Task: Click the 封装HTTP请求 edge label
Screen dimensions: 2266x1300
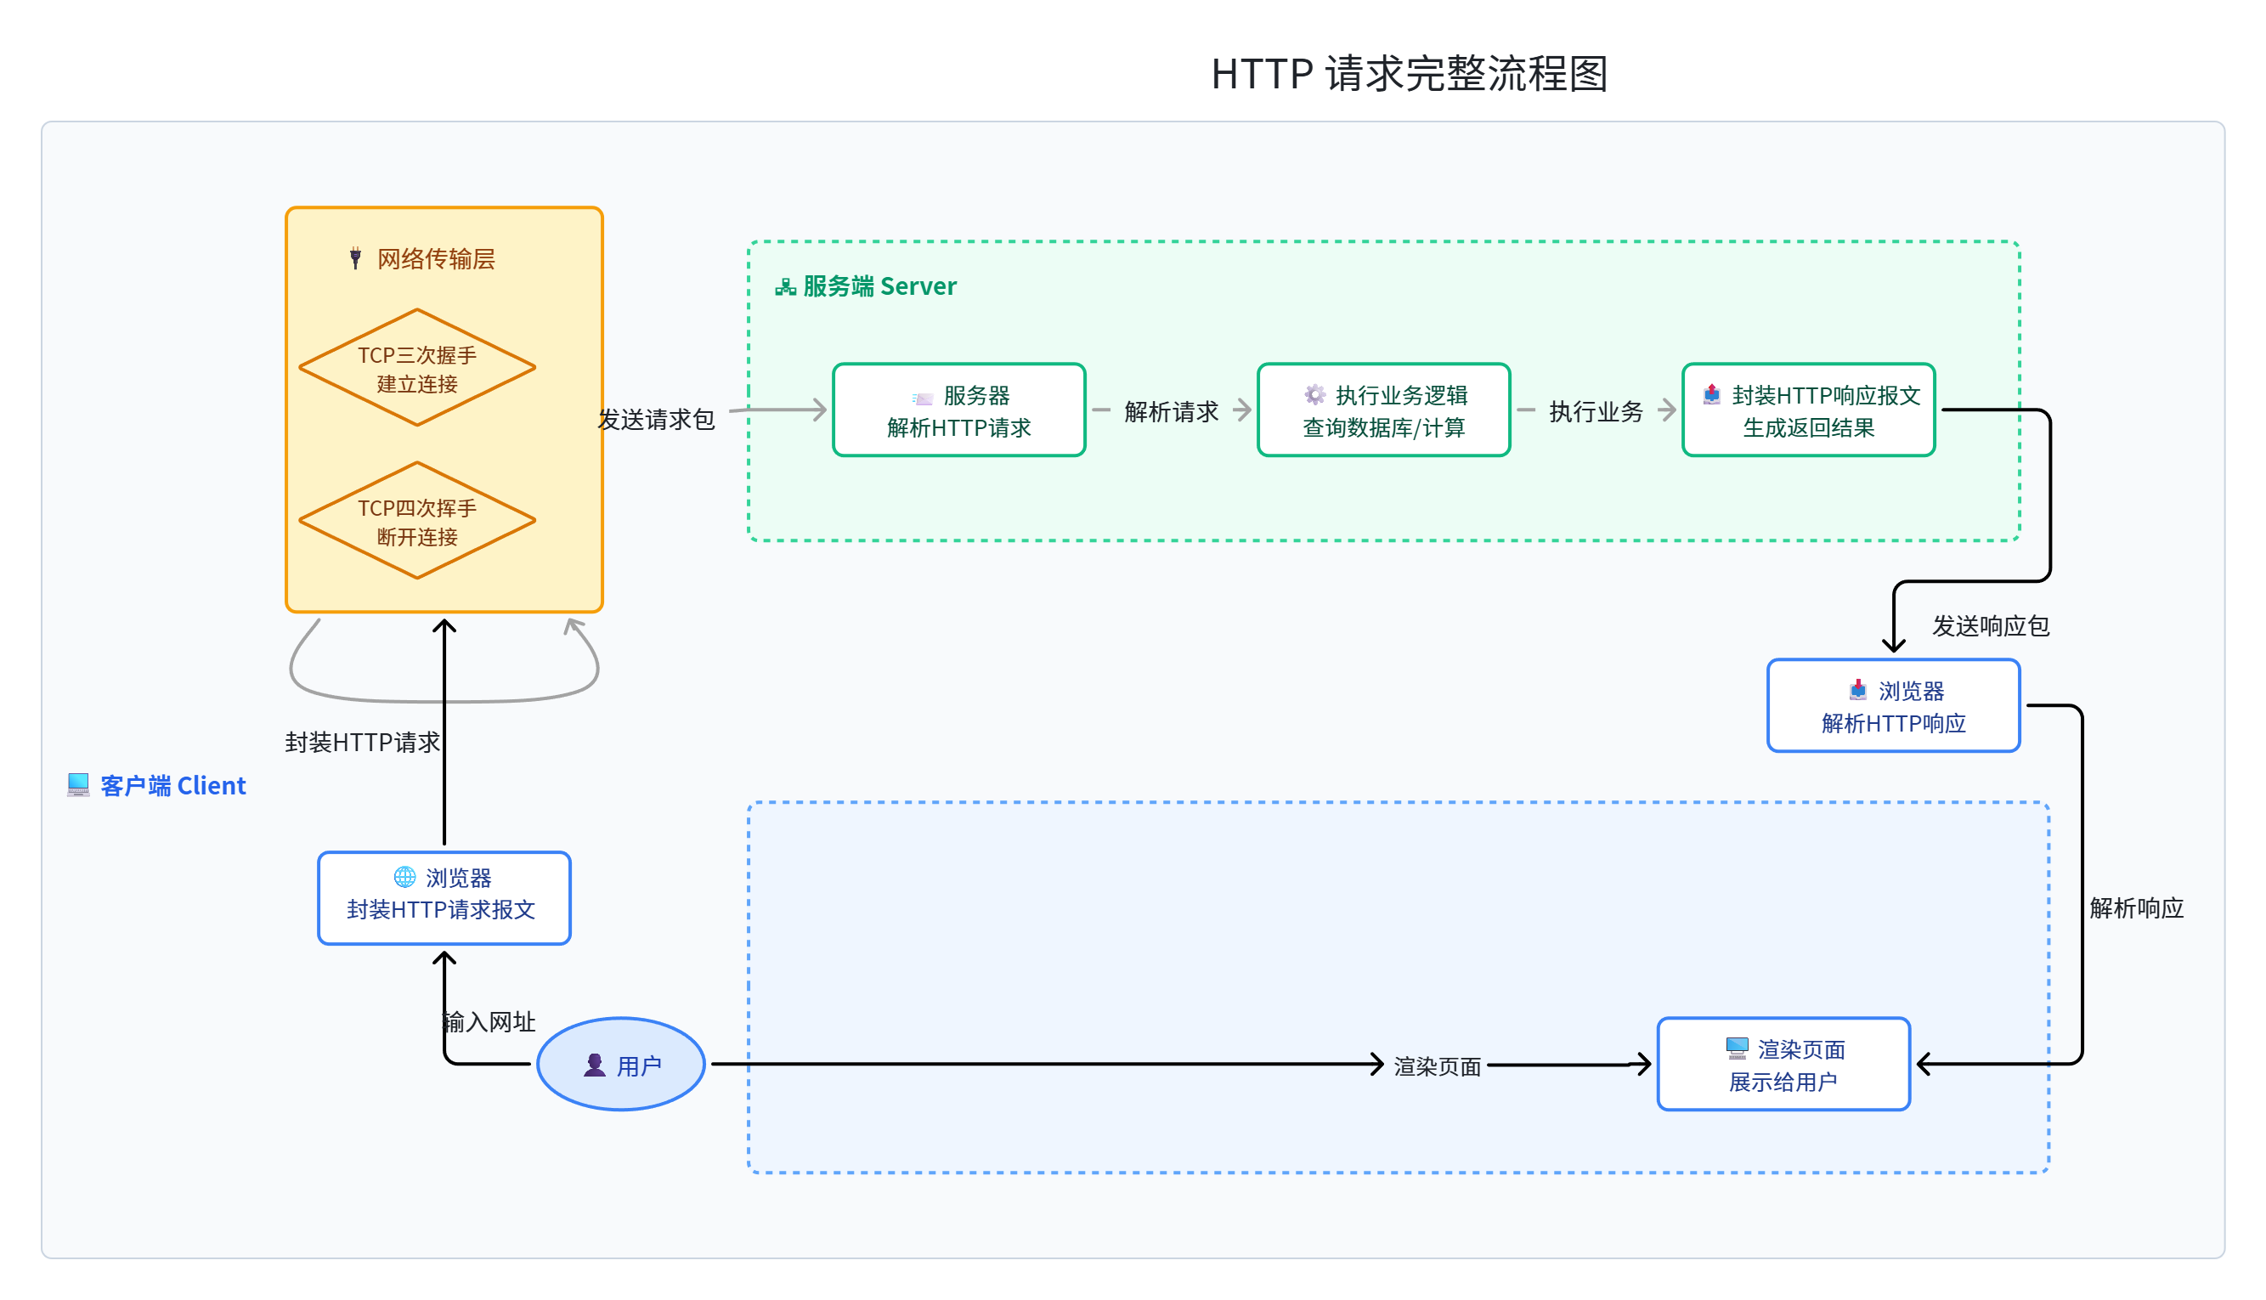Action: point(363,741)
